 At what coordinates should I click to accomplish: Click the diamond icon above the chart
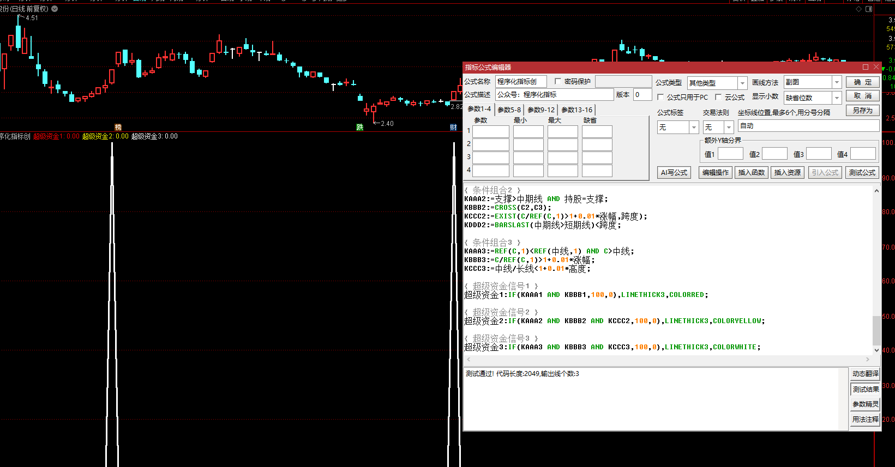858,9
